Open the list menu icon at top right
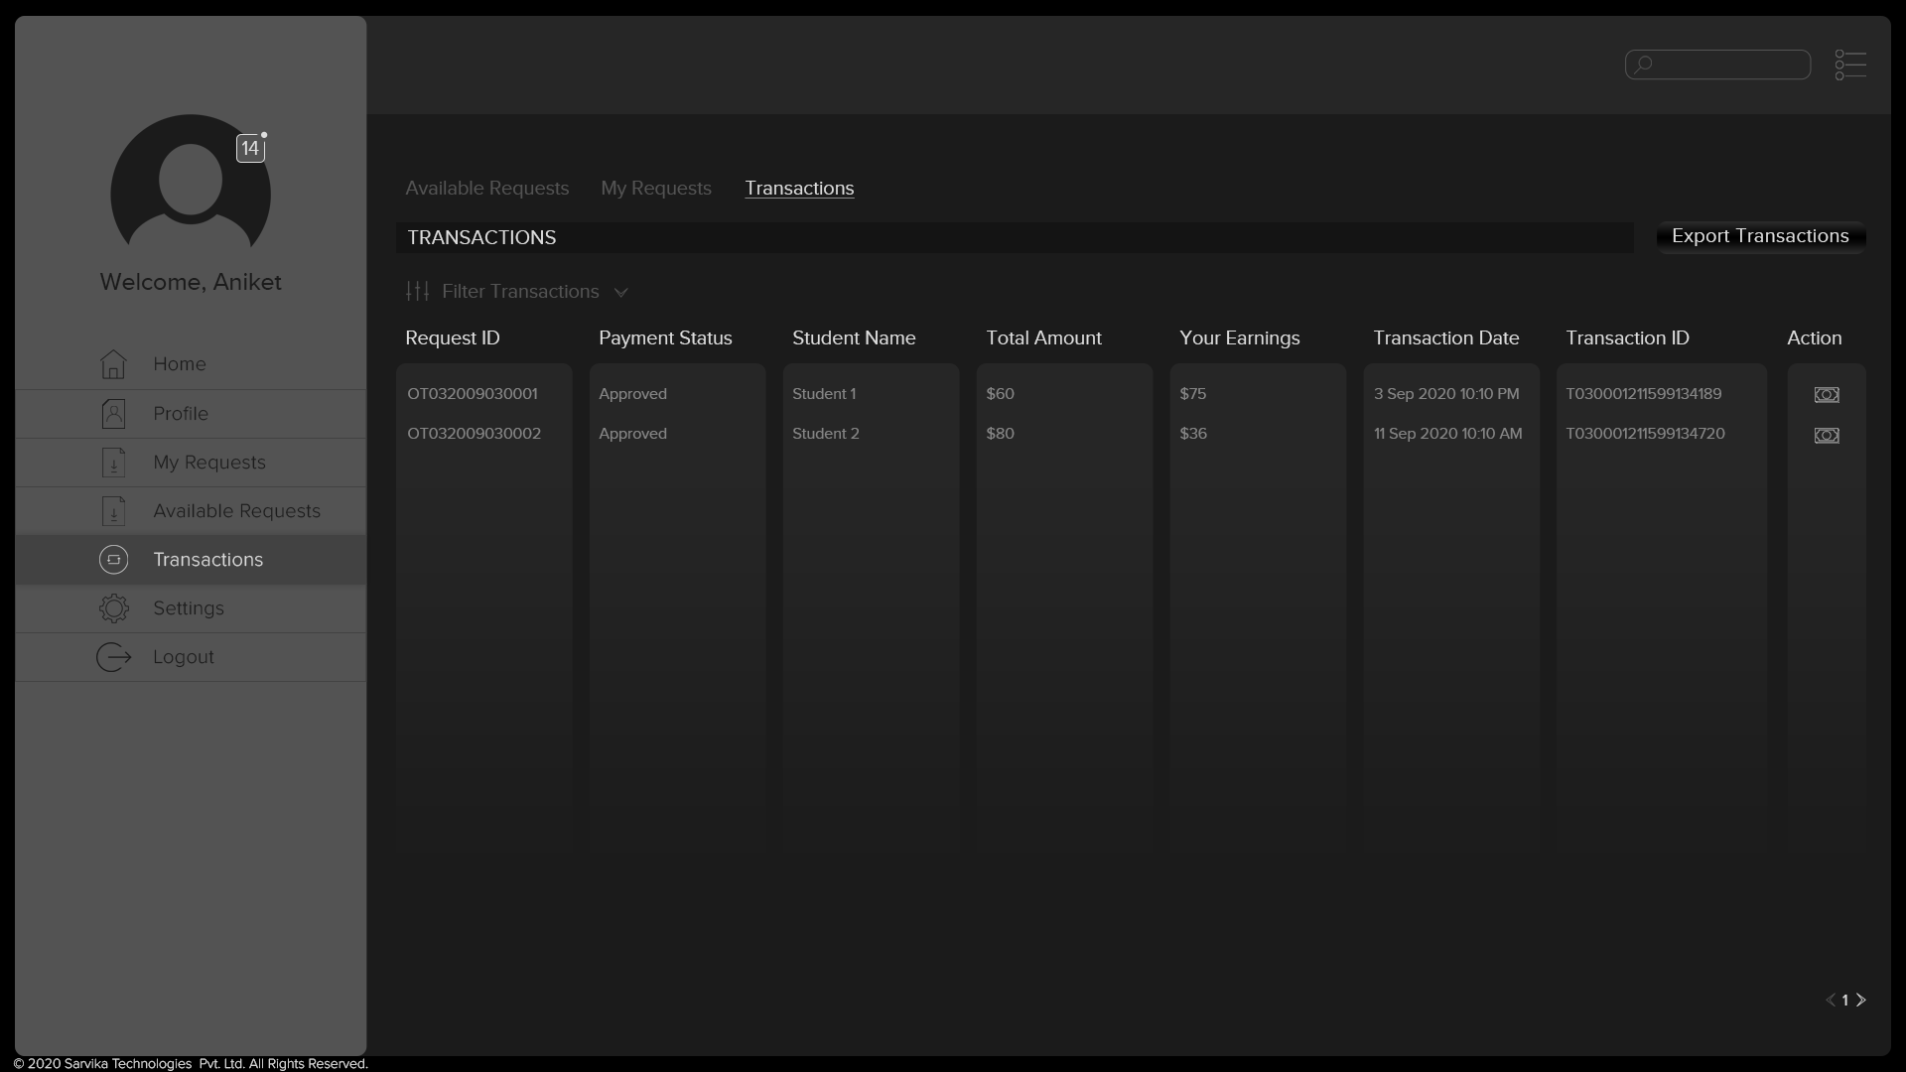This screenshot has height=1072, width=1906. [1850, 65]
